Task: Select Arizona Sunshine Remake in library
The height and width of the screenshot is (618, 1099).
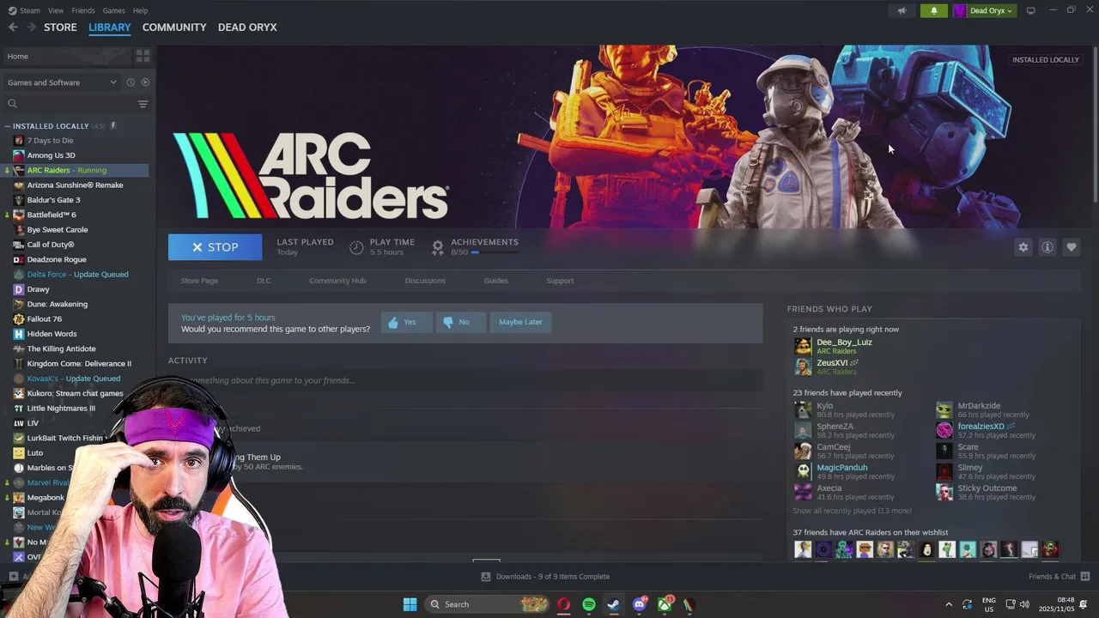Action: (x=76, y=185)
